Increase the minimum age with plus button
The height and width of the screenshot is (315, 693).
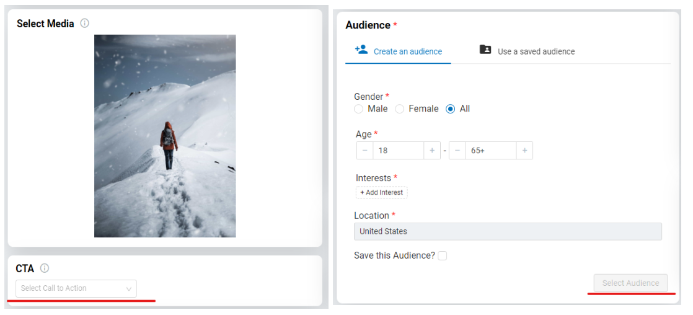tap(432, 151)
